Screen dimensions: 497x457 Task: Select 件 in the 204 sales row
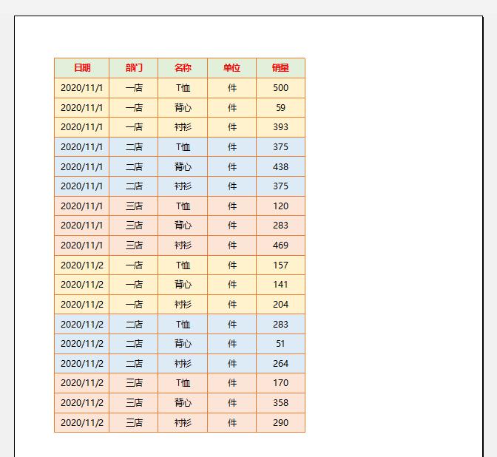tap(231, 305)
